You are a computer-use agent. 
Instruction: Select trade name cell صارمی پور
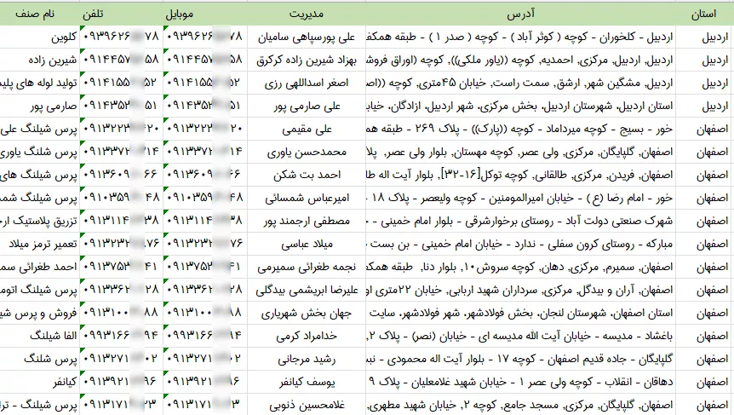40,106
